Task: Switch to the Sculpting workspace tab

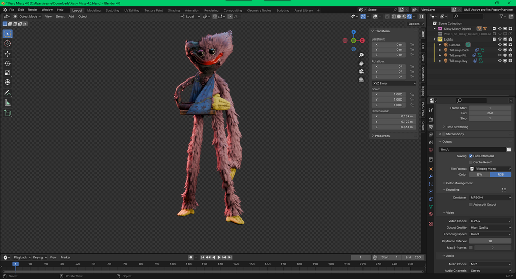Action: coord(112,11)
